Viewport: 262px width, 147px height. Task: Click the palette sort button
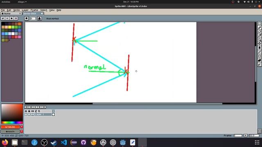click(x=7, y=18)
